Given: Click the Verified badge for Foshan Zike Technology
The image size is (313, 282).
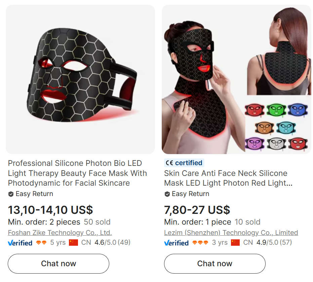Looking at the screenshot, I should coord(20,243).
